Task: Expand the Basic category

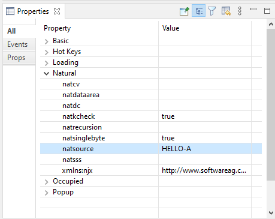Action: click(47, 41)
